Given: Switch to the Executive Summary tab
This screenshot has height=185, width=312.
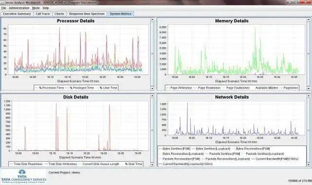Looking at the screenshot, I should click(17, 14).
